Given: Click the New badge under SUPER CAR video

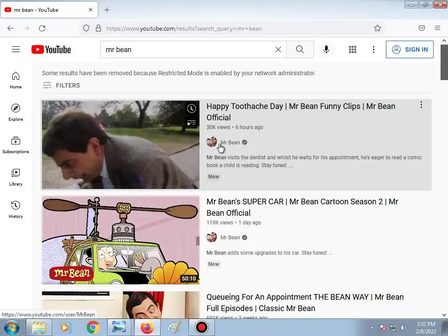Looking at the screenshot, I should coord(213,264).
